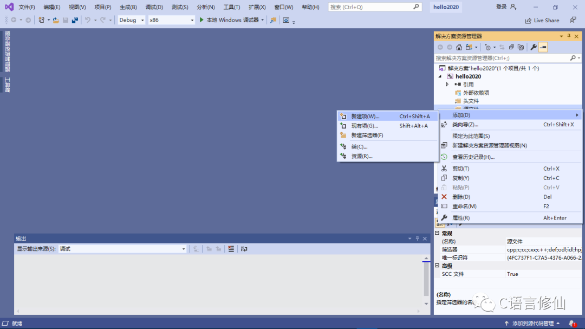Screen dimensions: 585x329
Task: Collapse the hello2020 project node
Action: click(x=440, y=76)
